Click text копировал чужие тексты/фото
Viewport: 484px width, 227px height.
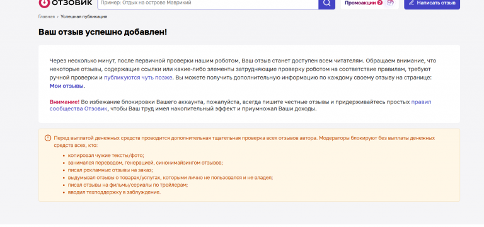pos(106,155)
